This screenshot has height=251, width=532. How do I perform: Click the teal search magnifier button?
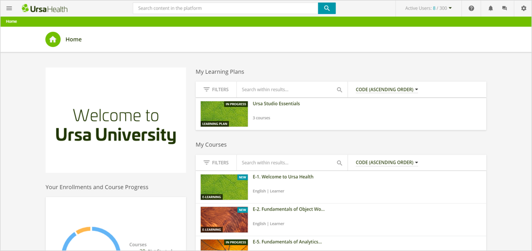tap(327, 8)
